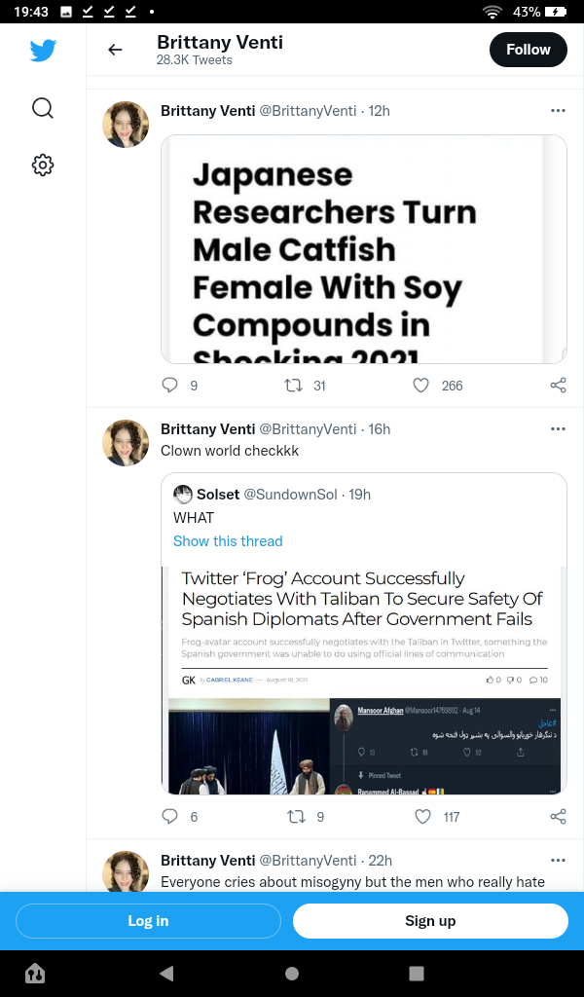Viewport: 584px width, 997px height.
Task: Reply to the tweet with 9 comments
Action: coord(169,386)
